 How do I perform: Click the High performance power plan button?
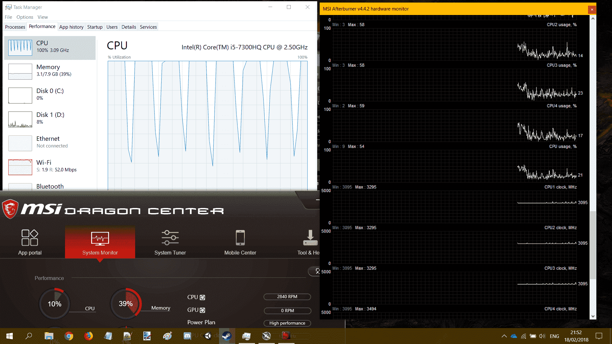point(287,323)
